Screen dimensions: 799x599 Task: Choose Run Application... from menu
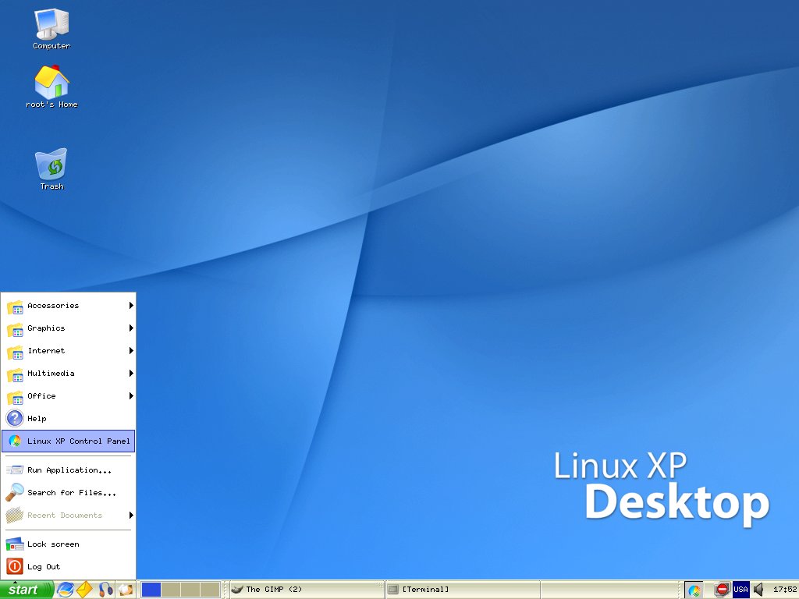pyautogui.click(x=69, y=470)
